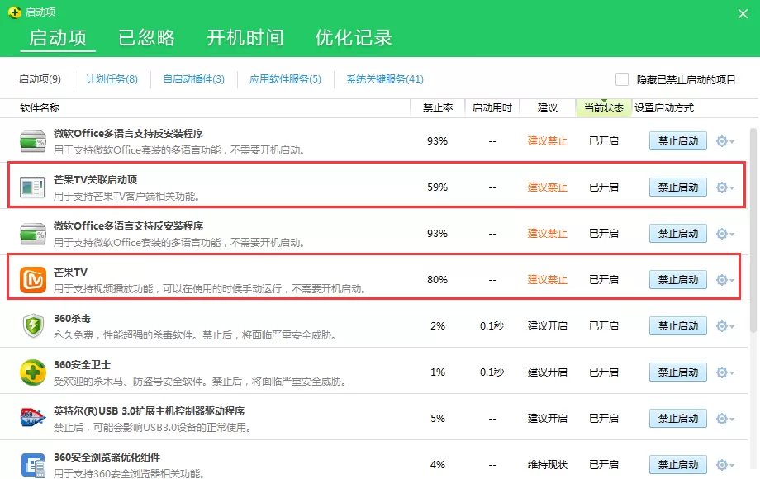Open gear settings menu for 芒果TV关联启动项

point(724,187)
